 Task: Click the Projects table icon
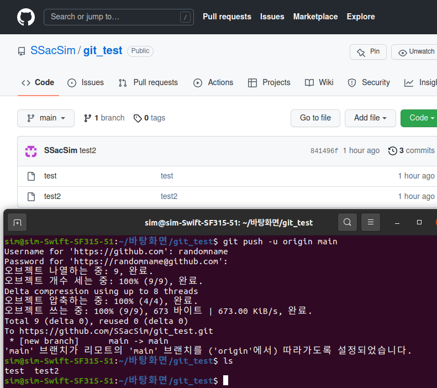[x=252, y=83]
